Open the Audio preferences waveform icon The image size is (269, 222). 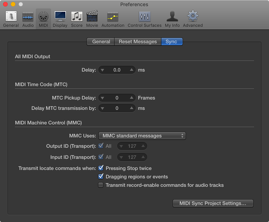coord(28,16)
